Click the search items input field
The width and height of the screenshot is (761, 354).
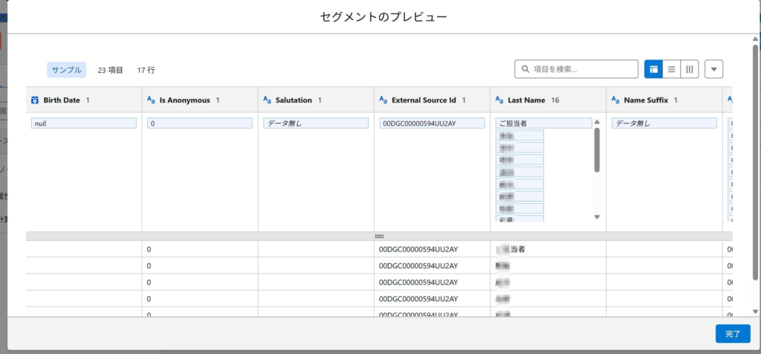pyautogui.click(x=576, y=69)
